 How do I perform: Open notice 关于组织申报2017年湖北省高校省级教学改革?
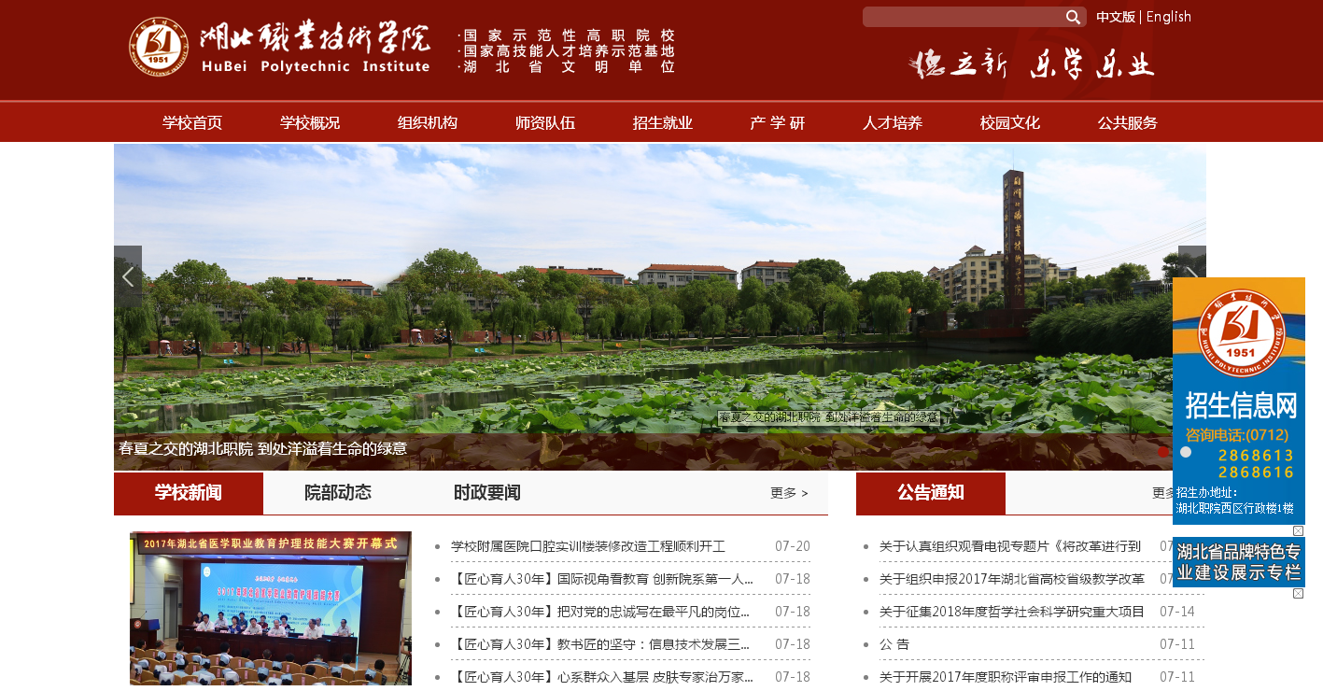(1012, 579)
